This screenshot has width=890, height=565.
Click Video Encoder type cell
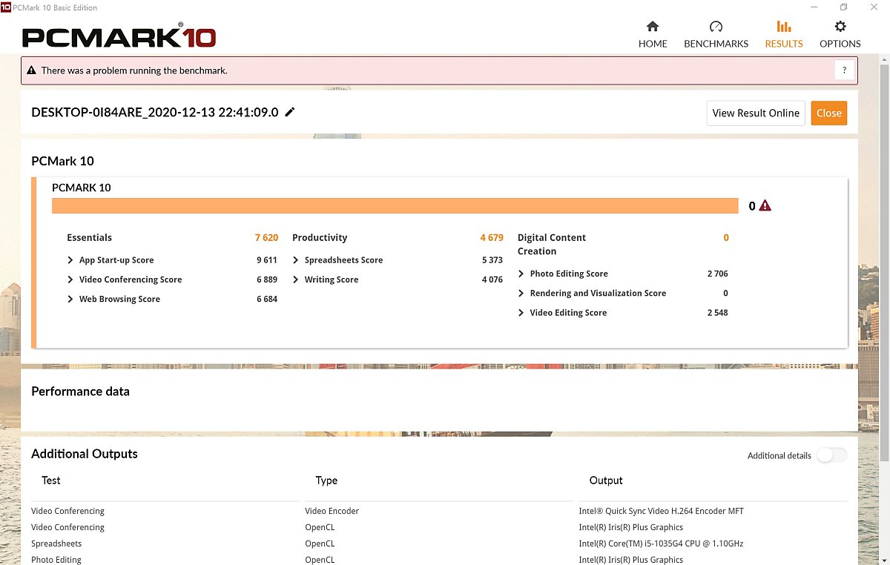pos(332,511)
